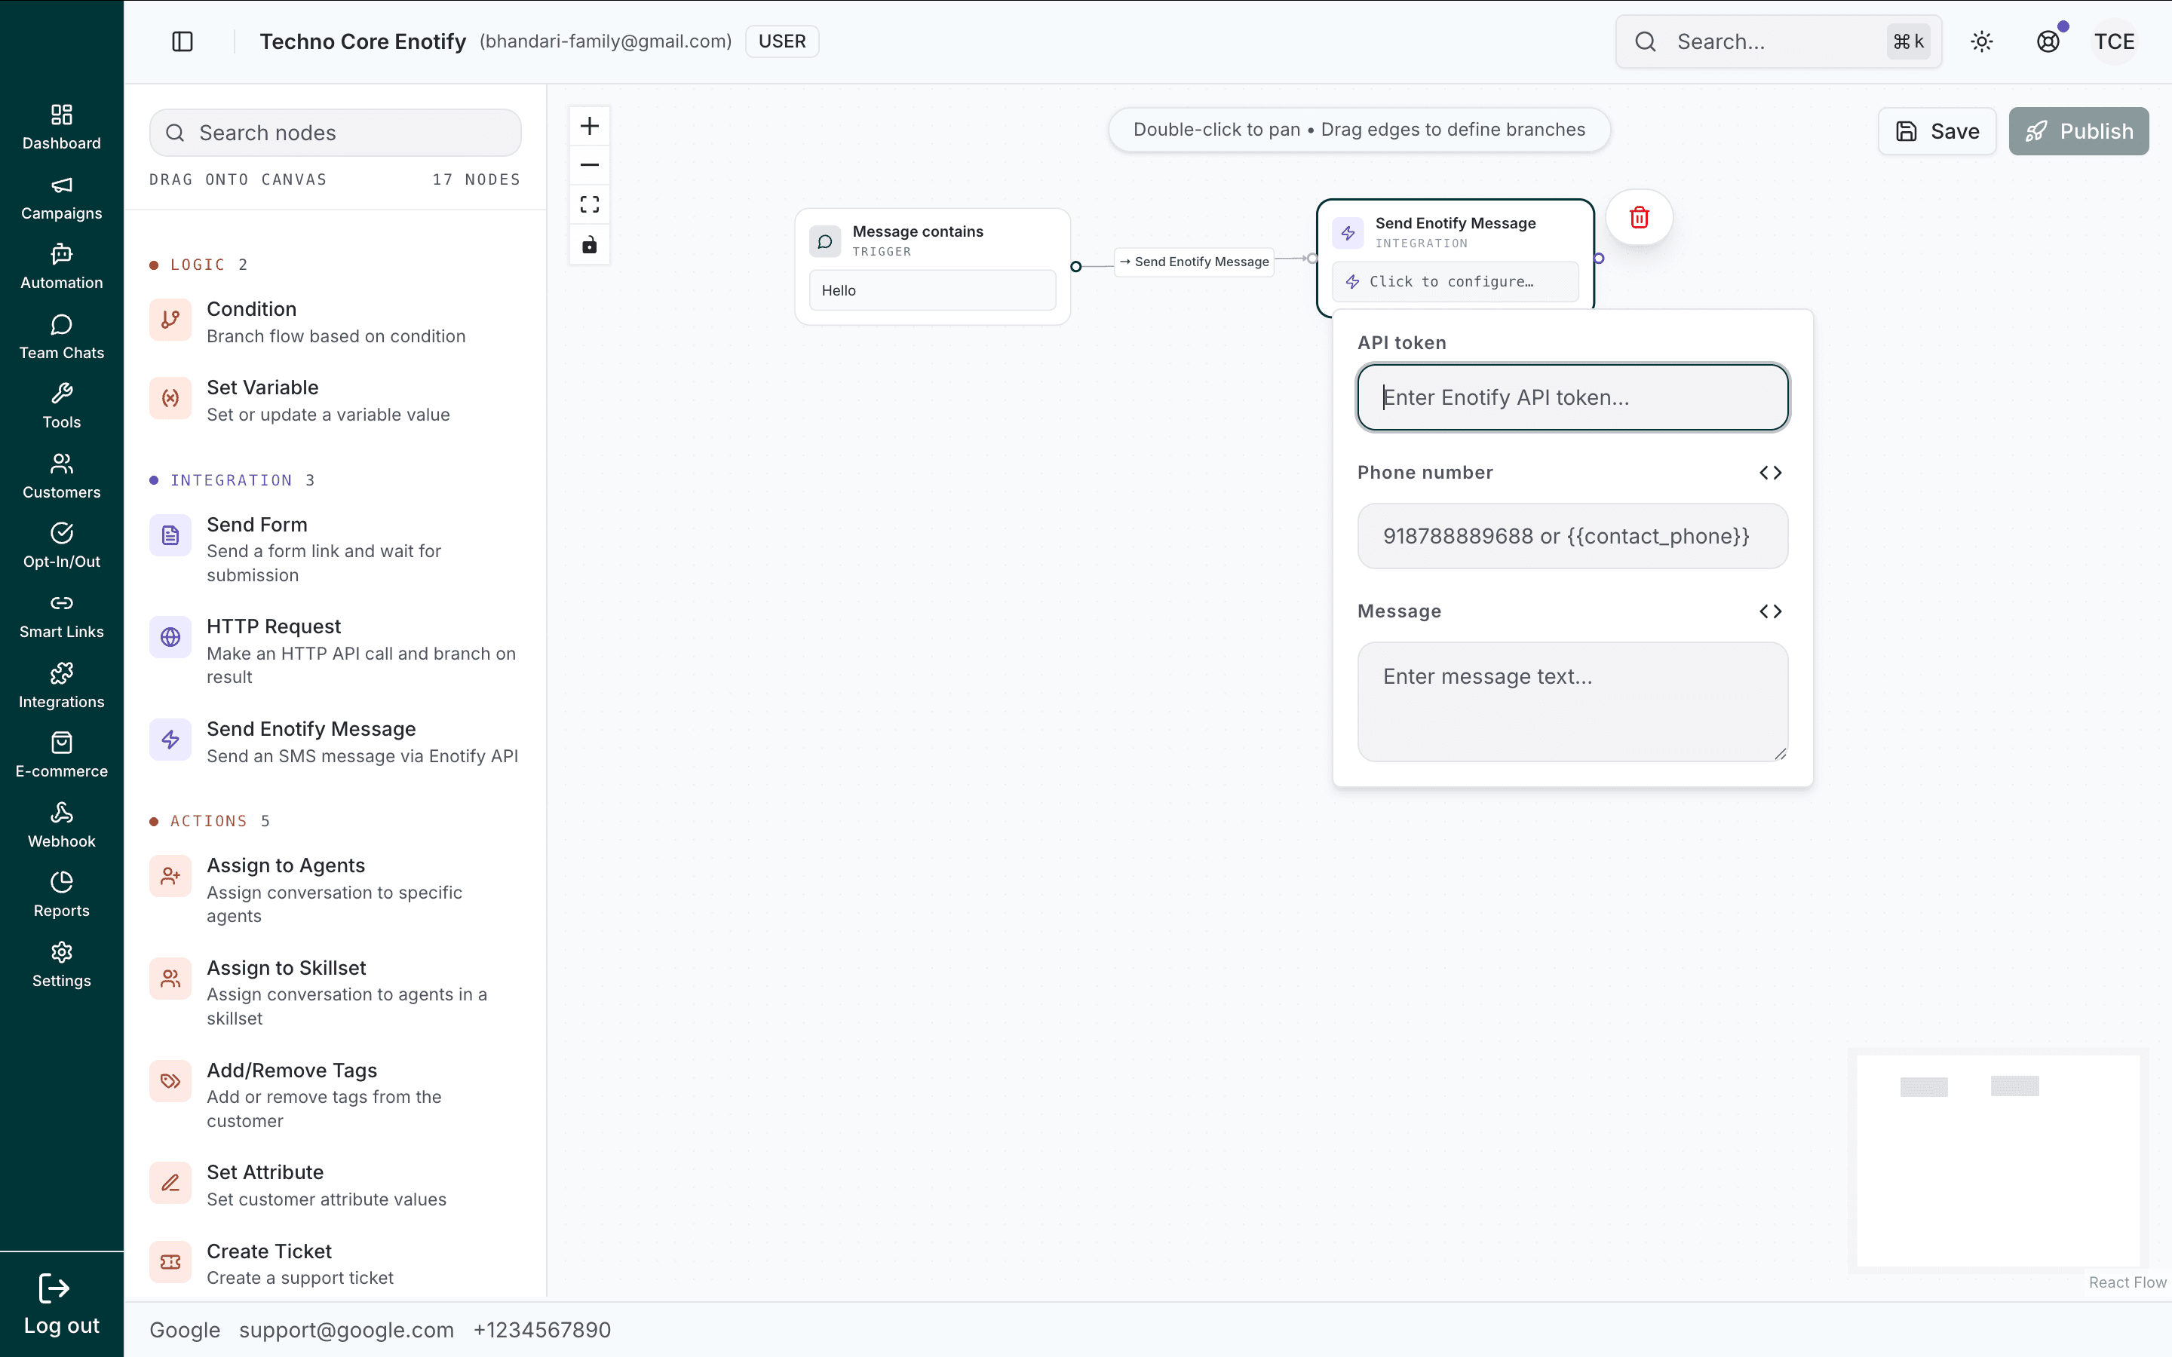The width and height of the screenshot is (2172, 1357).
Task: Click the canvas minimap
Action: point(1998,1160)
